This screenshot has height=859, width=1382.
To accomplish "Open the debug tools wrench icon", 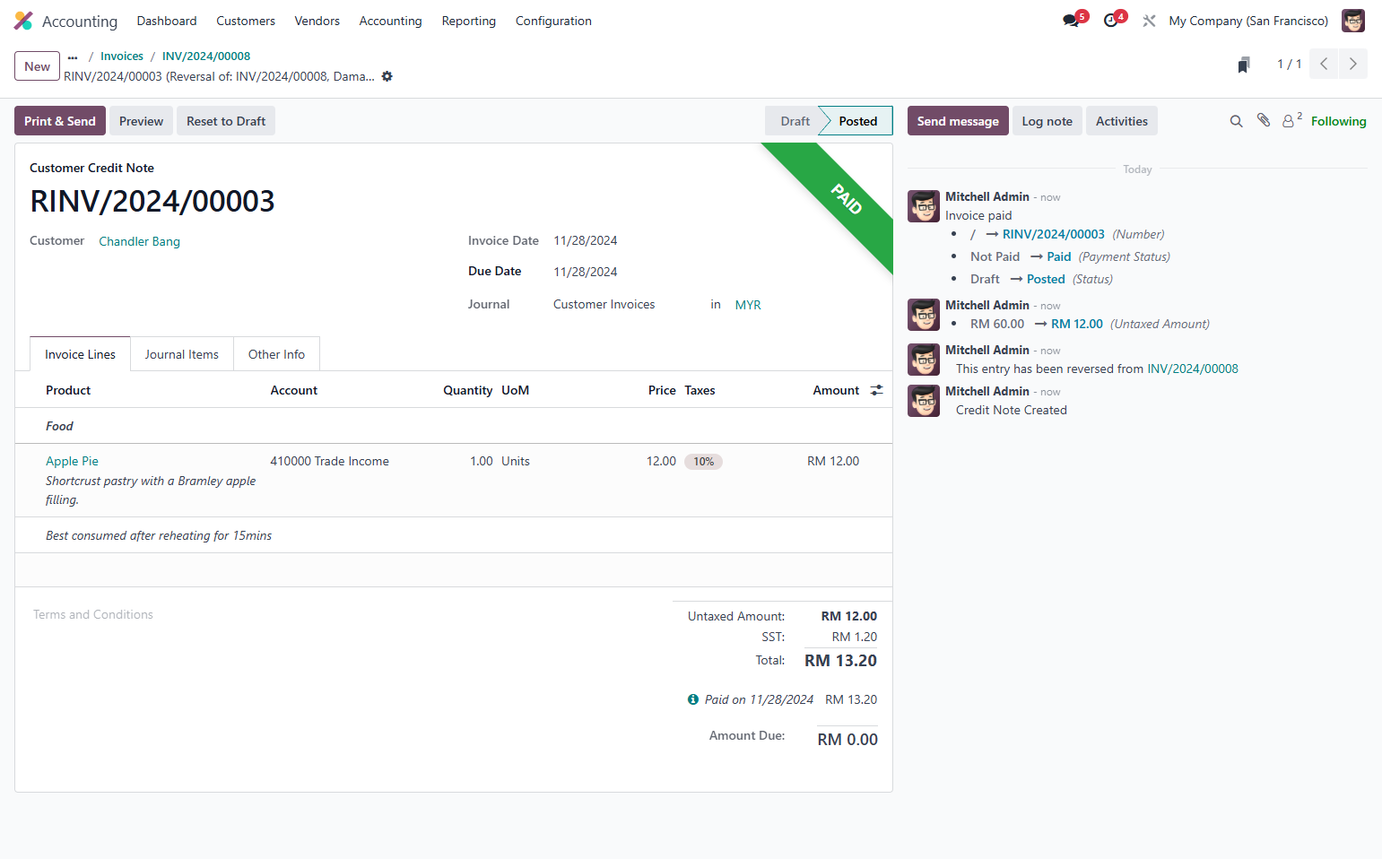I will click(x=1149, y=21).
